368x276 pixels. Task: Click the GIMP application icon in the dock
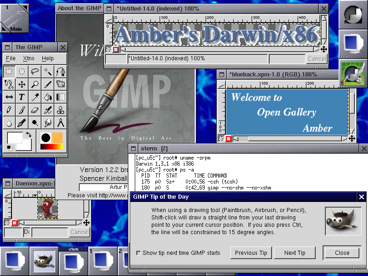353,74
